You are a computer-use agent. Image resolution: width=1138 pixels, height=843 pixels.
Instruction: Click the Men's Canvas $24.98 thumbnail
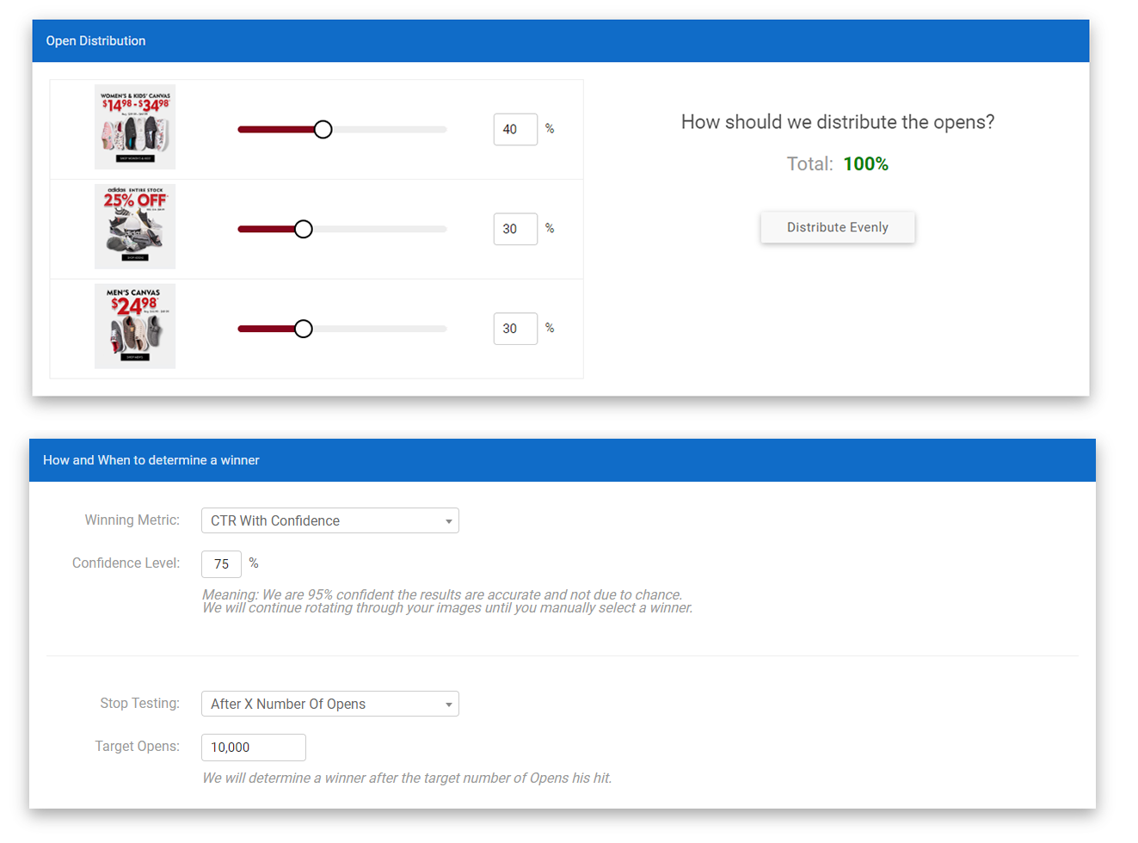pos(135,325)
